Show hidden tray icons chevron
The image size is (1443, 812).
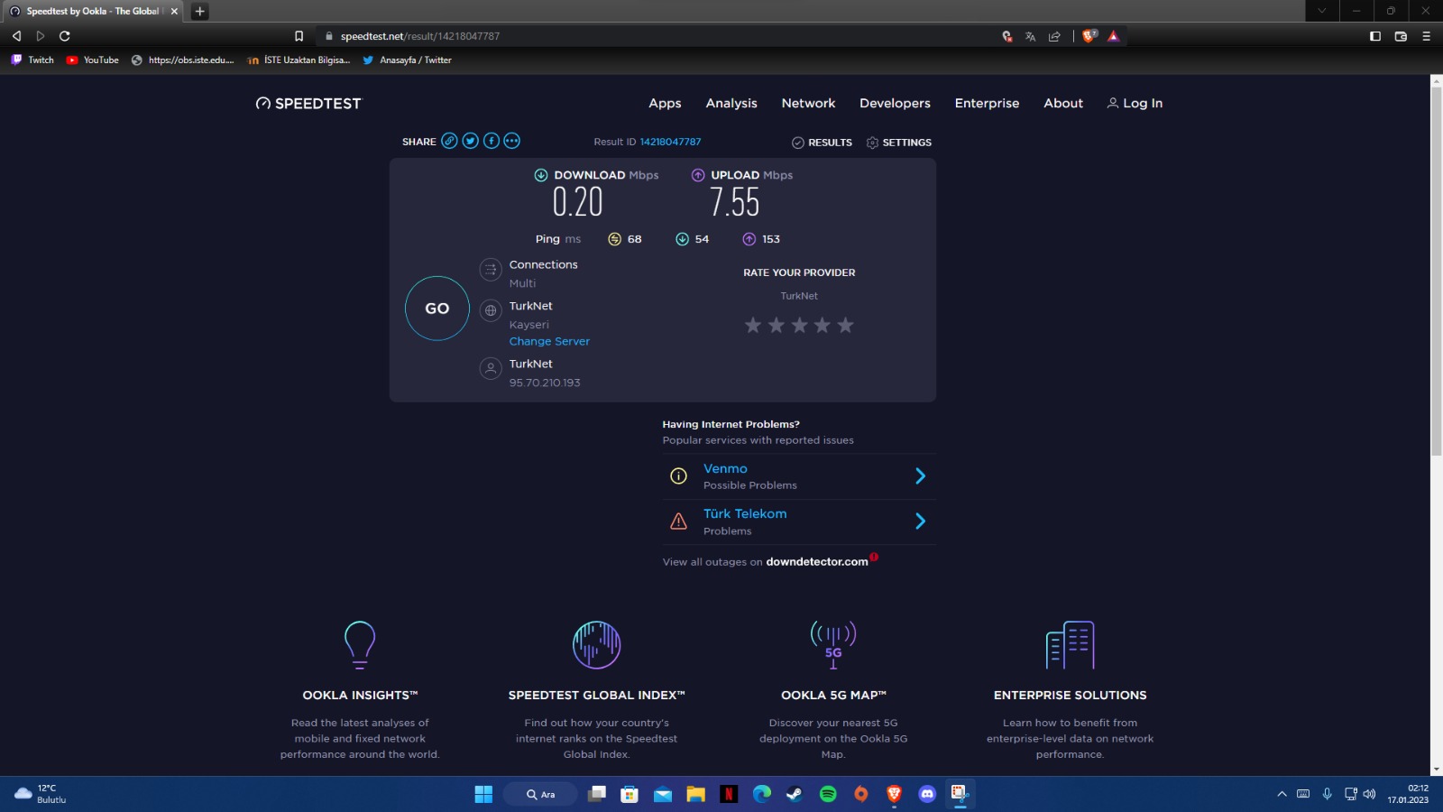pyautogui.click(x=1282, y=794)
